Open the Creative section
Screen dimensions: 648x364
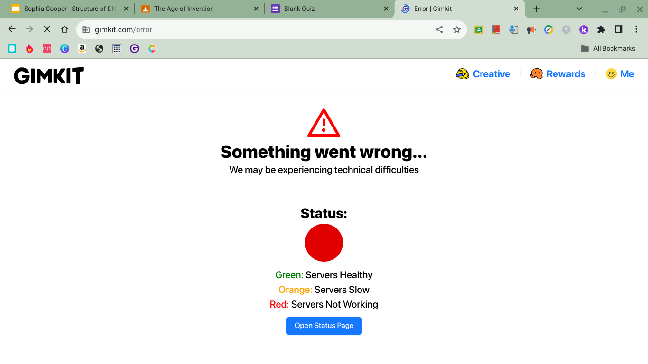point(483,74)
